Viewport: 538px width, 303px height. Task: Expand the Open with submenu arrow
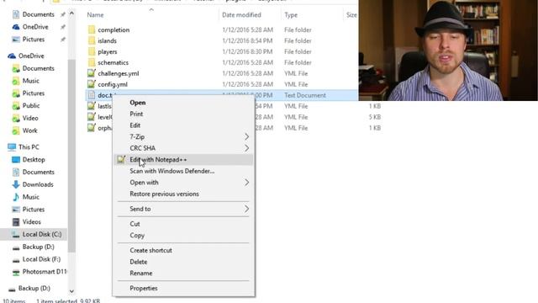click(x=246, y=183)
